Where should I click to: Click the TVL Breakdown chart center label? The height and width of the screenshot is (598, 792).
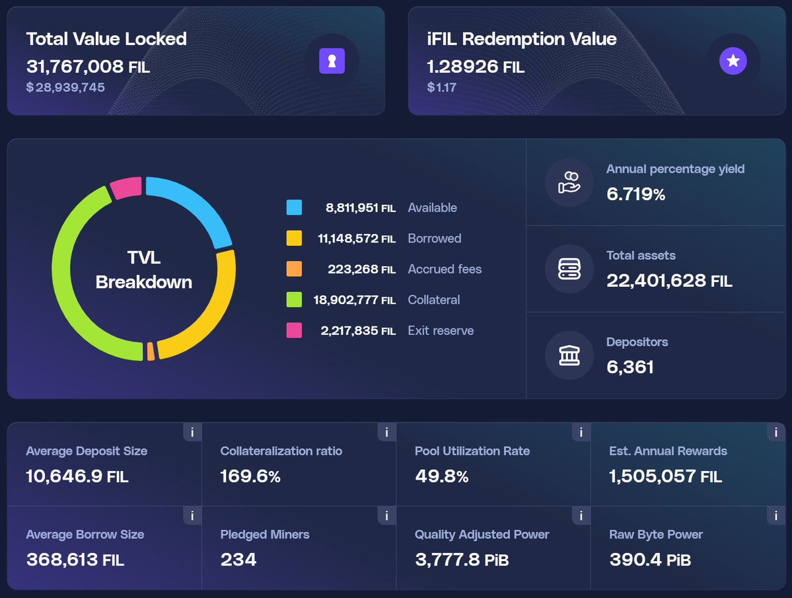[143, 270]
